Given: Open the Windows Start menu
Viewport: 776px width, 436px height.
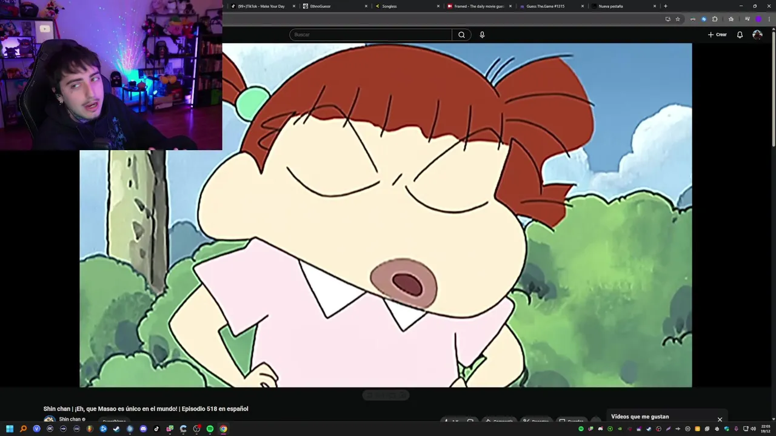Looking at the screenshot, I should coord(10,429).
